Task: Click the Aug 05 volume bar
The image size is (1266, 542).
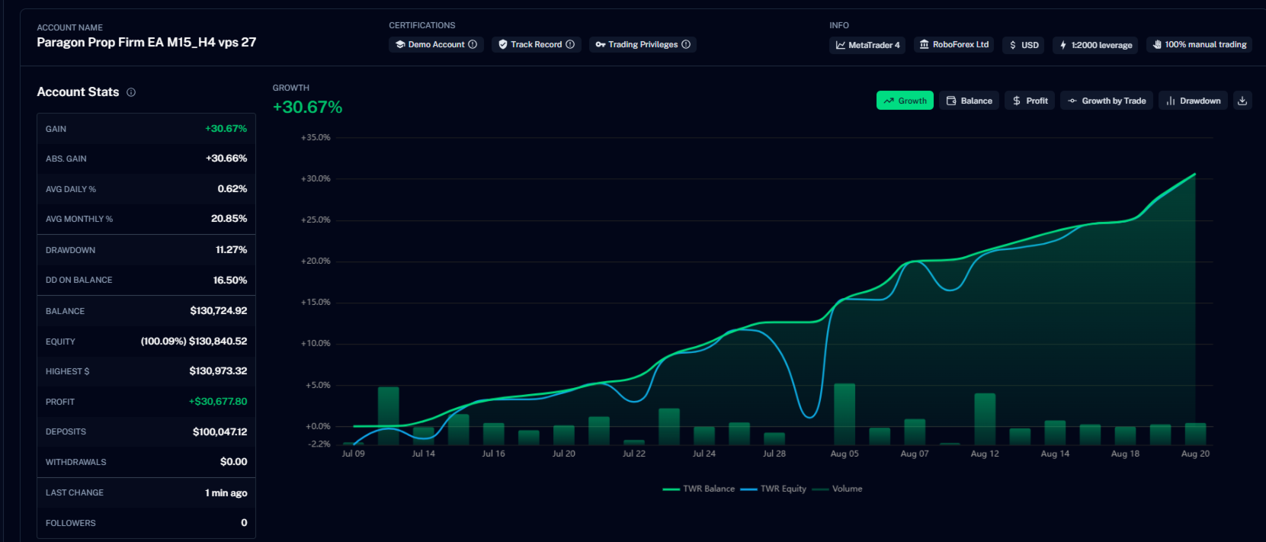Action: [x=845, y=414]
